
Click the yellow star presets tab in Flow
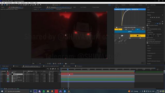pyautogui.click(x=138, y=36)
